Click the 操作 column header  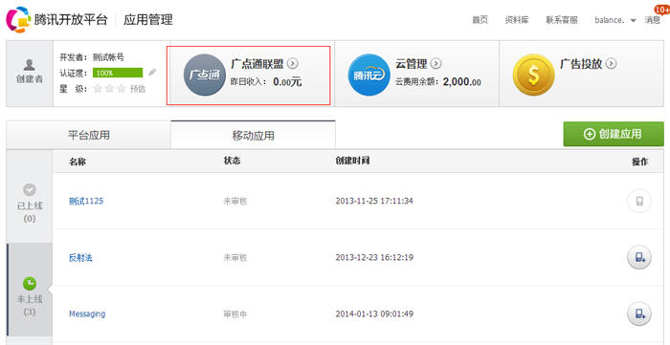tap(639, 162)
